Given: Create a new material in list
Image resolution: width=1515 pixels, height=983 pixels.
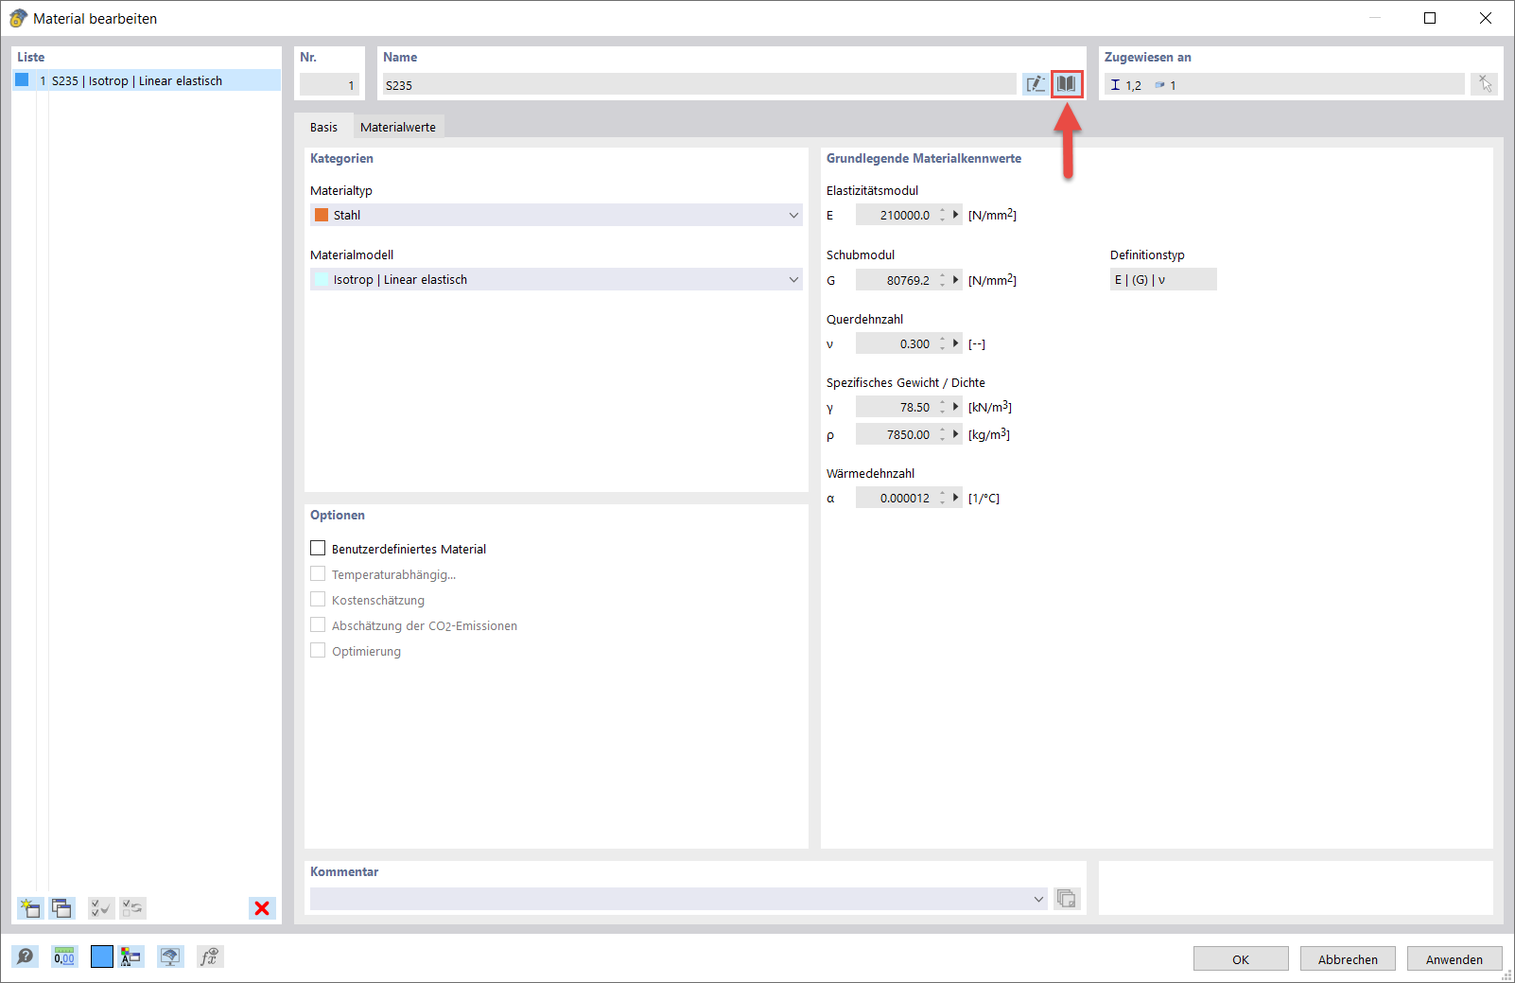Looking at the screenshot, I should [x=30, y=908].
